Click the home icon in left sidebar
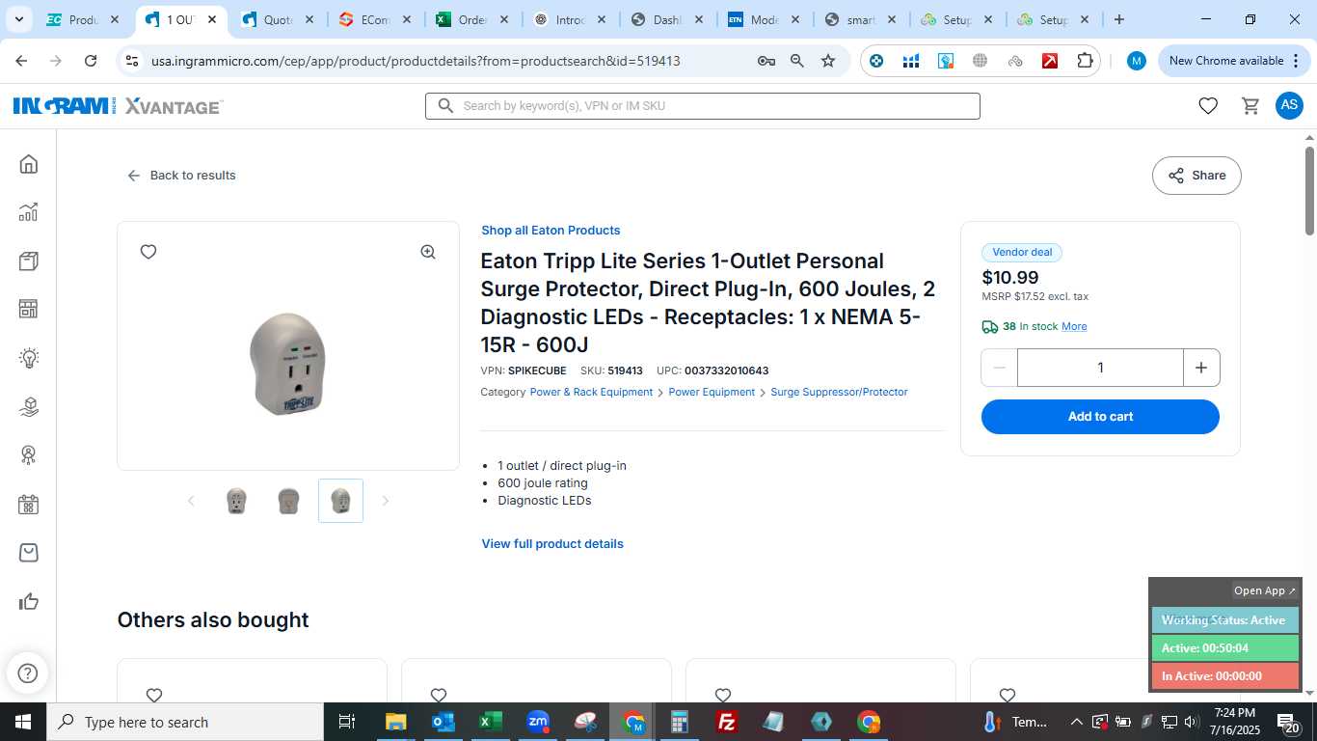 [x=29, y=164]
